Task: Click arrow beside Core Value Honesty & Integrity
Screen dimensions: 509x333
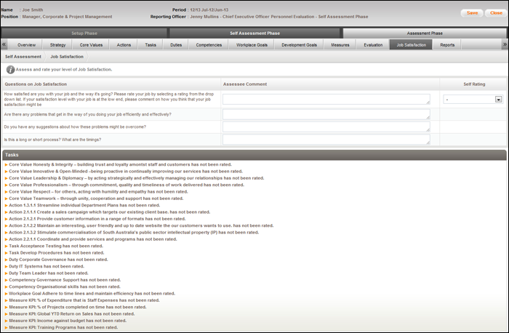Action: point(6,164)
